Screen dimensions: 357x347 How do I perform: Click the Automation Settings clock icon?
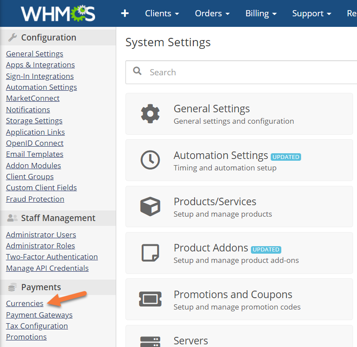click(150, 160)
